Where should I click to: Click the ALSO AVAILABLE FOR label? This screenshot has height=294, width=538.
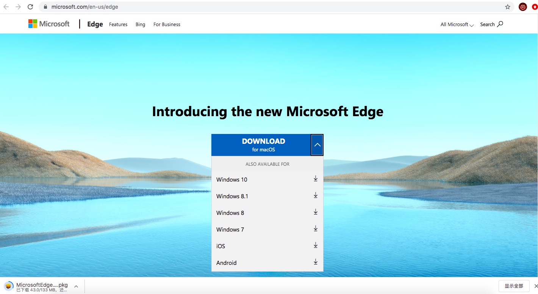(x=267, y=164)
